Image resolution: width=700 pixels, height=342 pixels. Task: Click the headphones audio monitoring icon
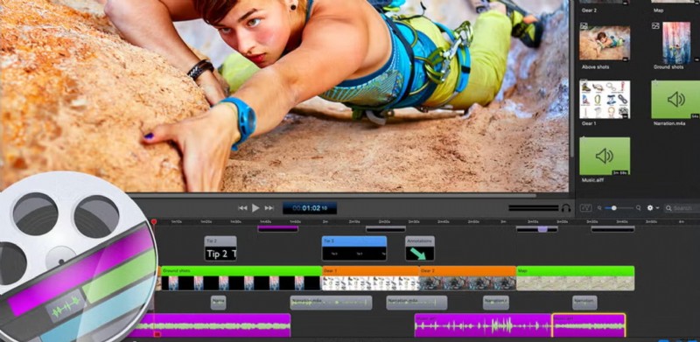566,207
